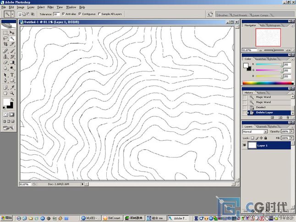
Task: Select the Clone Stamp tool
Action: pos(5,57)
